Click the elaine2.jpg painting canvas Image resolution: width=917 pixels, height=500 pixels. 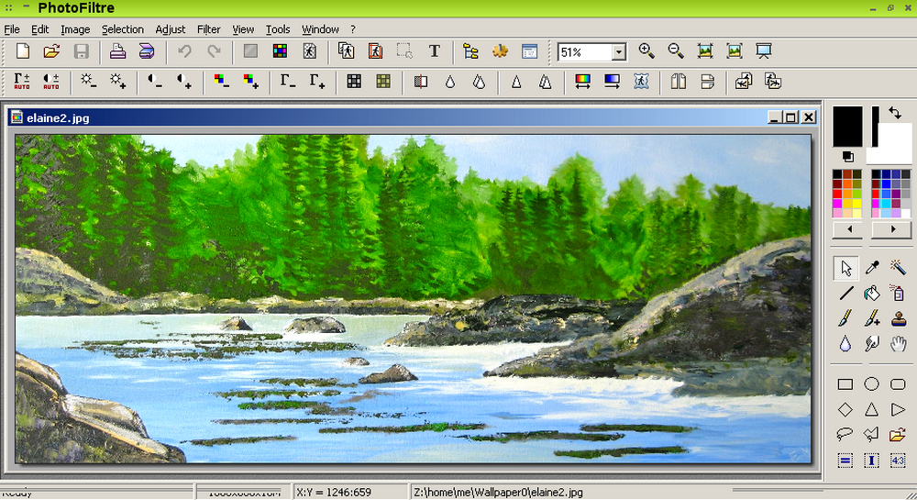tap(413, 299)
